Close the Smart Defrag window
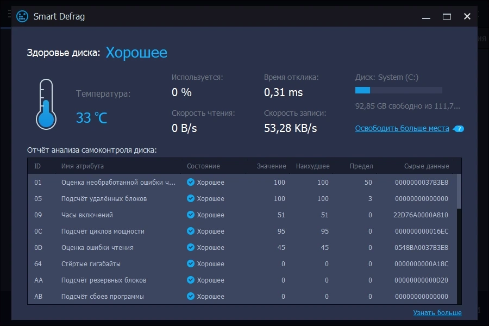The width and height of the screenshot is (489, 326). [x=467, y=16]
